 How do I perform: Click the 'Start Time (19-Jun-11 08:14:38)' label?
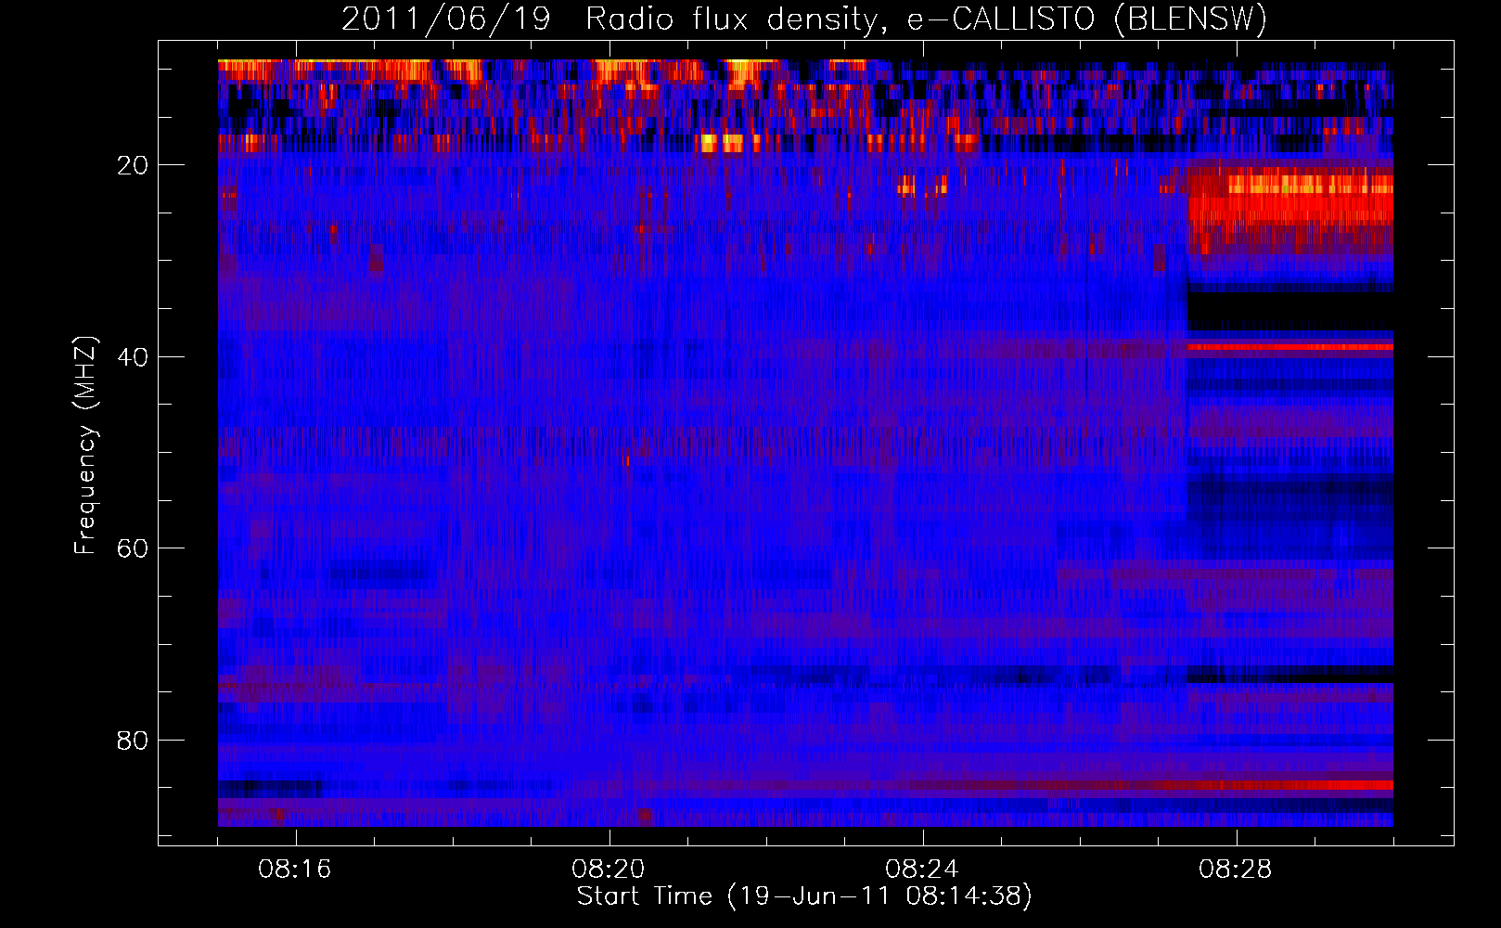(x=804, y=896)
